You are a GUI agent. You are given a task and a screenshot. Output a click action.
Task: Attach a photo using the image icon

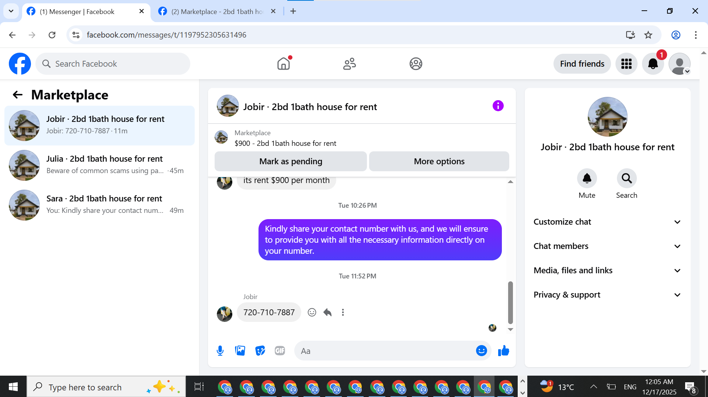point(240,351)
